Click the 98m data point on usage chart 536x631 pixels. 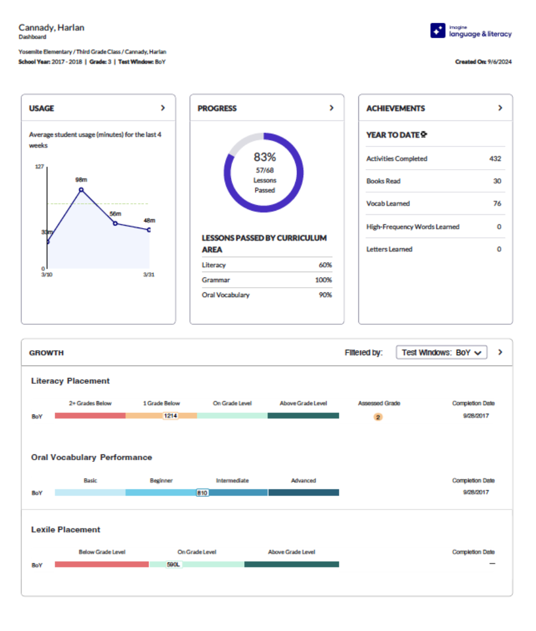[x=81, y=189]
